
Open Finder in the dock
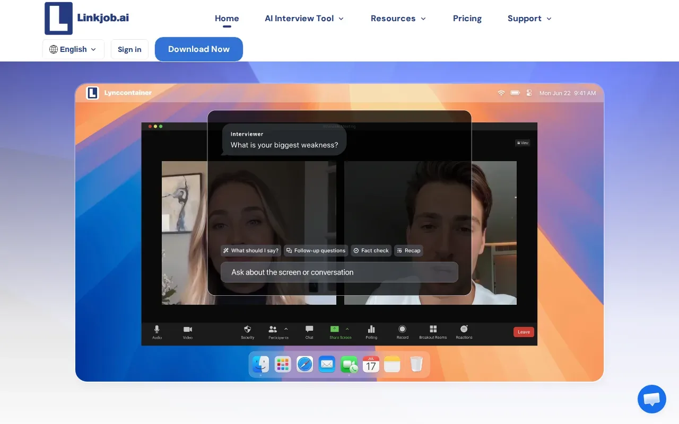point(260,364)
